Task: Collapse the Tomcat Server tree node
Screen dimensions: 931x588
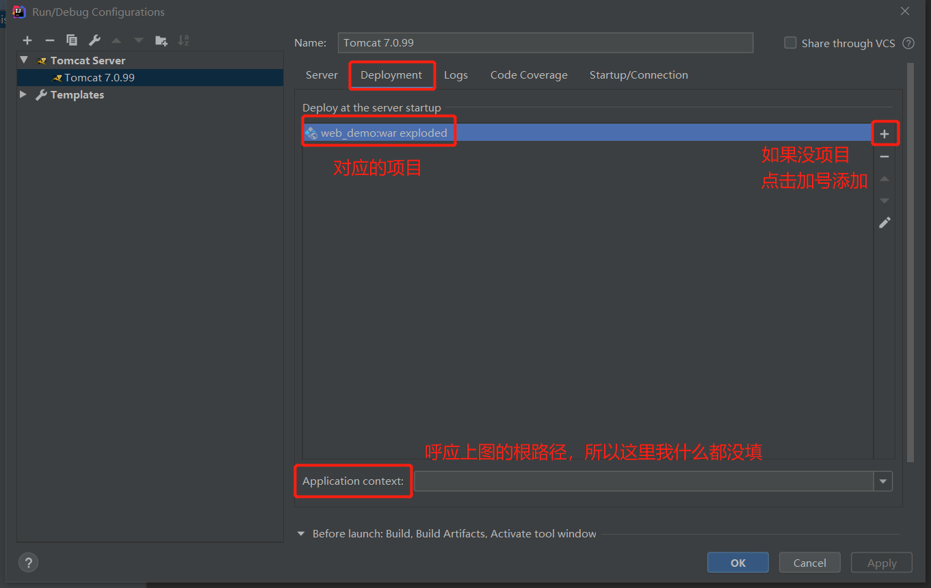Action: (25, 60)
